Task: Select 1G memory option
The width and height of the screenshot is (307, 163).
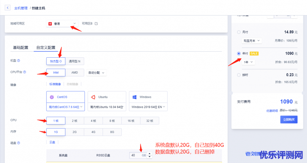Action: (56, 132)
